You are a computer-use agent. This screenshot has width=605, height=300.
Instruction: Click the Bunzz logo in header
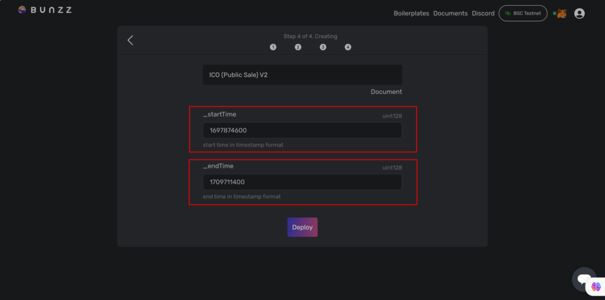click(45, 10)
